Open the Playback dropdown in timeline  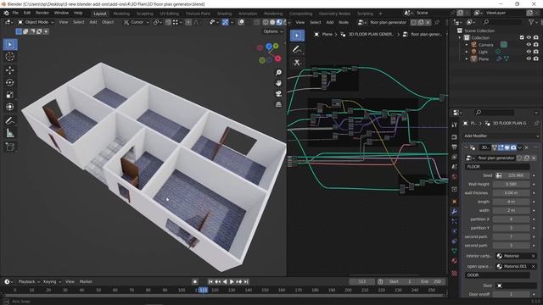tap(29, 281)
